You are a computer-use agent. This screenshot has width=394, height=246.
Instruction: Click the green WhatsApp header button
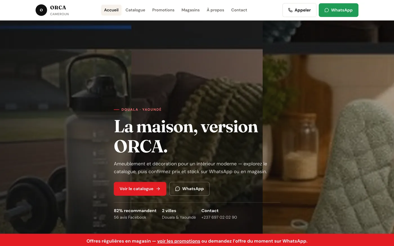pyautogui.click(x=339, y=10)
